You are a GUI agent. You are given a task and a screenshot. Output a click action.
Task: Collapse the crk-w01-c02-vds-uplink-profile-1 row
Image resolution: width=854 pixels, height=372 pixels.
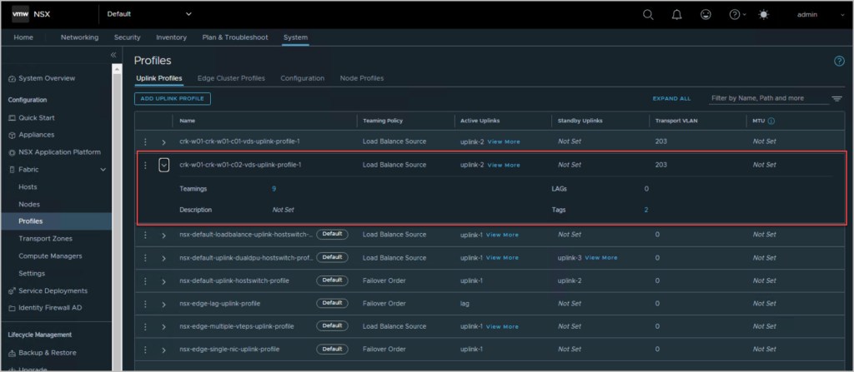pyautogui.click(x=163, y=165)
